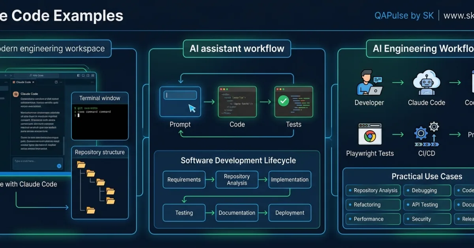Select the Deployment lifecycle step
This screenshot has height=248, width=474.
click(x=290, y=213)
